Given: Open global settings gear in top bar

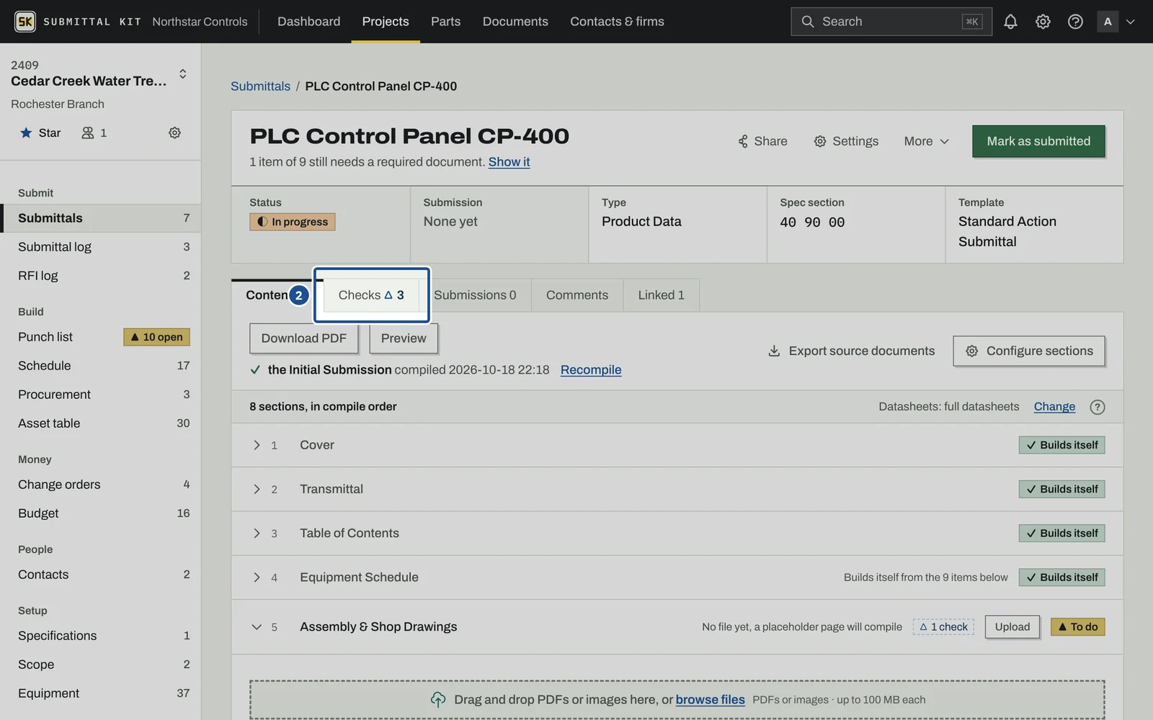Looking at the screenshot, I should [x=1043, y=22].
